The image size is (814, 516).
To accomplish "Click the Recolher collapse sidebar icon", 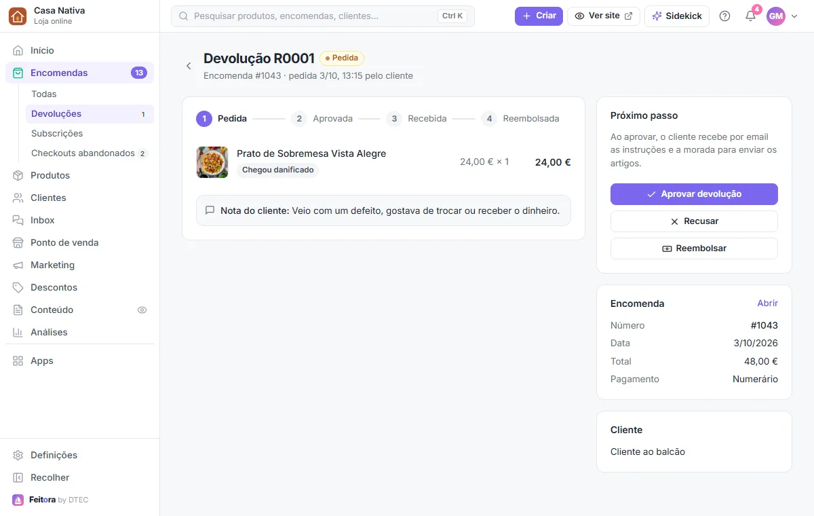I will [x=18, y=477].
